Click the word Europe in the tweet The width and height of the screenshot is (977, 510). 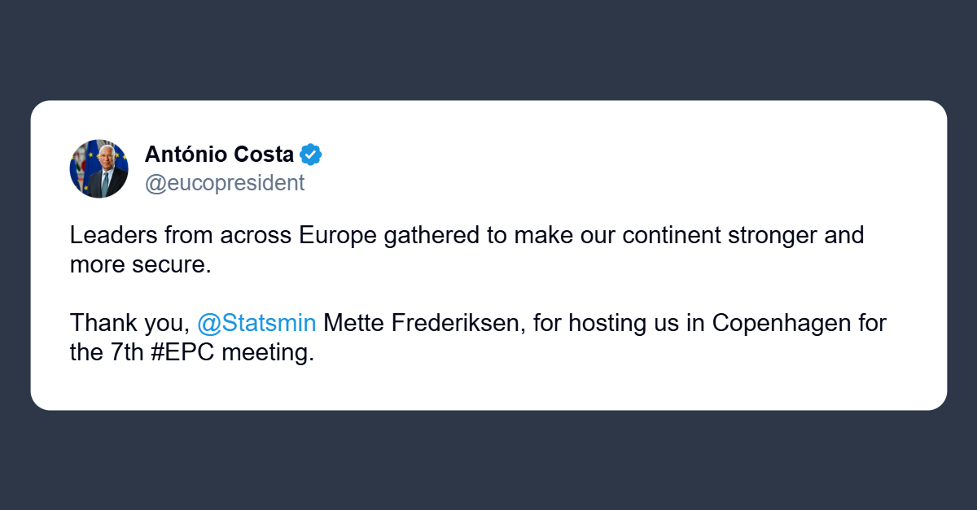pos(337,235)
